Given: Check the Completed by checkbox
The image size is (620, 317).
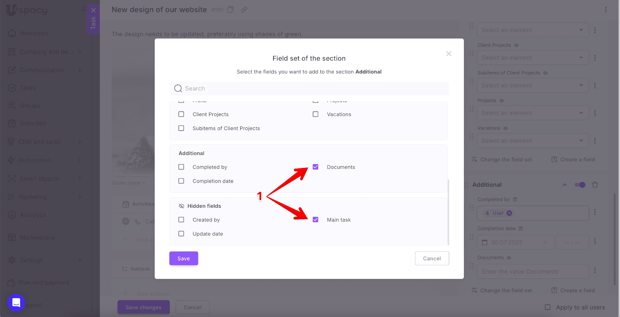Looking at the screenshot, I should (x=181, y=167).
